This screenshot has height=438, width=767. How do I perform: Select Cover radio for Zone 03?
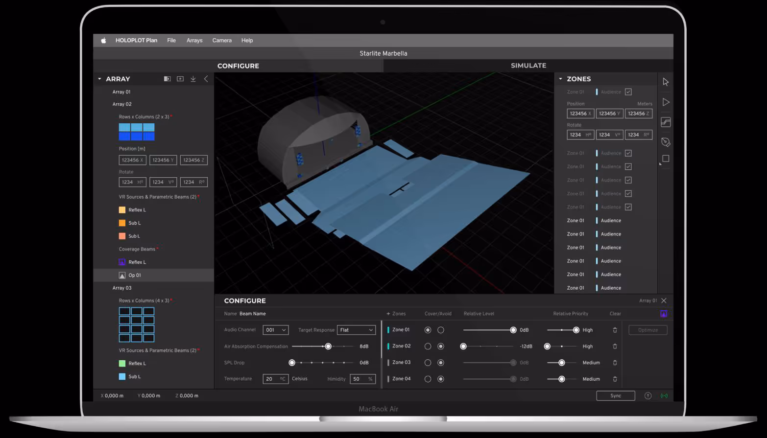pyautogui.click(x=428, y=363)
